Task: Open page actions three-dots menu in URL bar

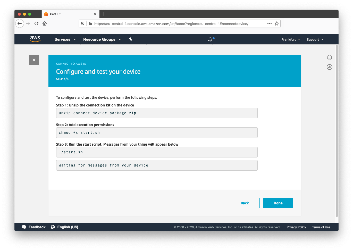Action: 270,23
